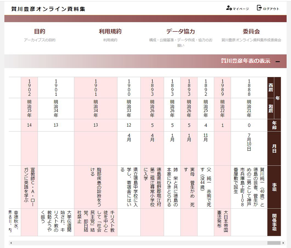
Task: Click the age cell 12
Action: click(x=129, y=125)
